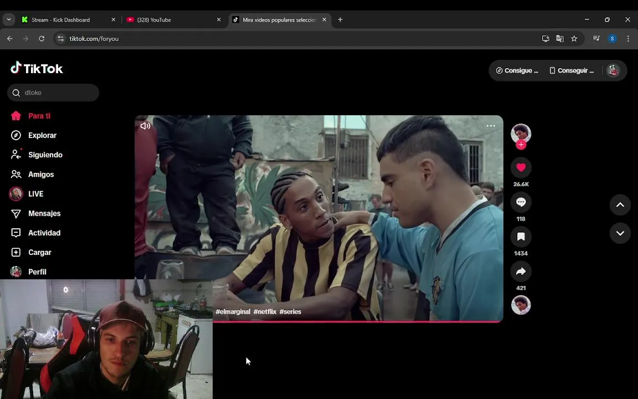Image resolution: width=638 pixels, height=399 pixels.
Task: Click the #series hashtag
Action: (x=290, y=312)
